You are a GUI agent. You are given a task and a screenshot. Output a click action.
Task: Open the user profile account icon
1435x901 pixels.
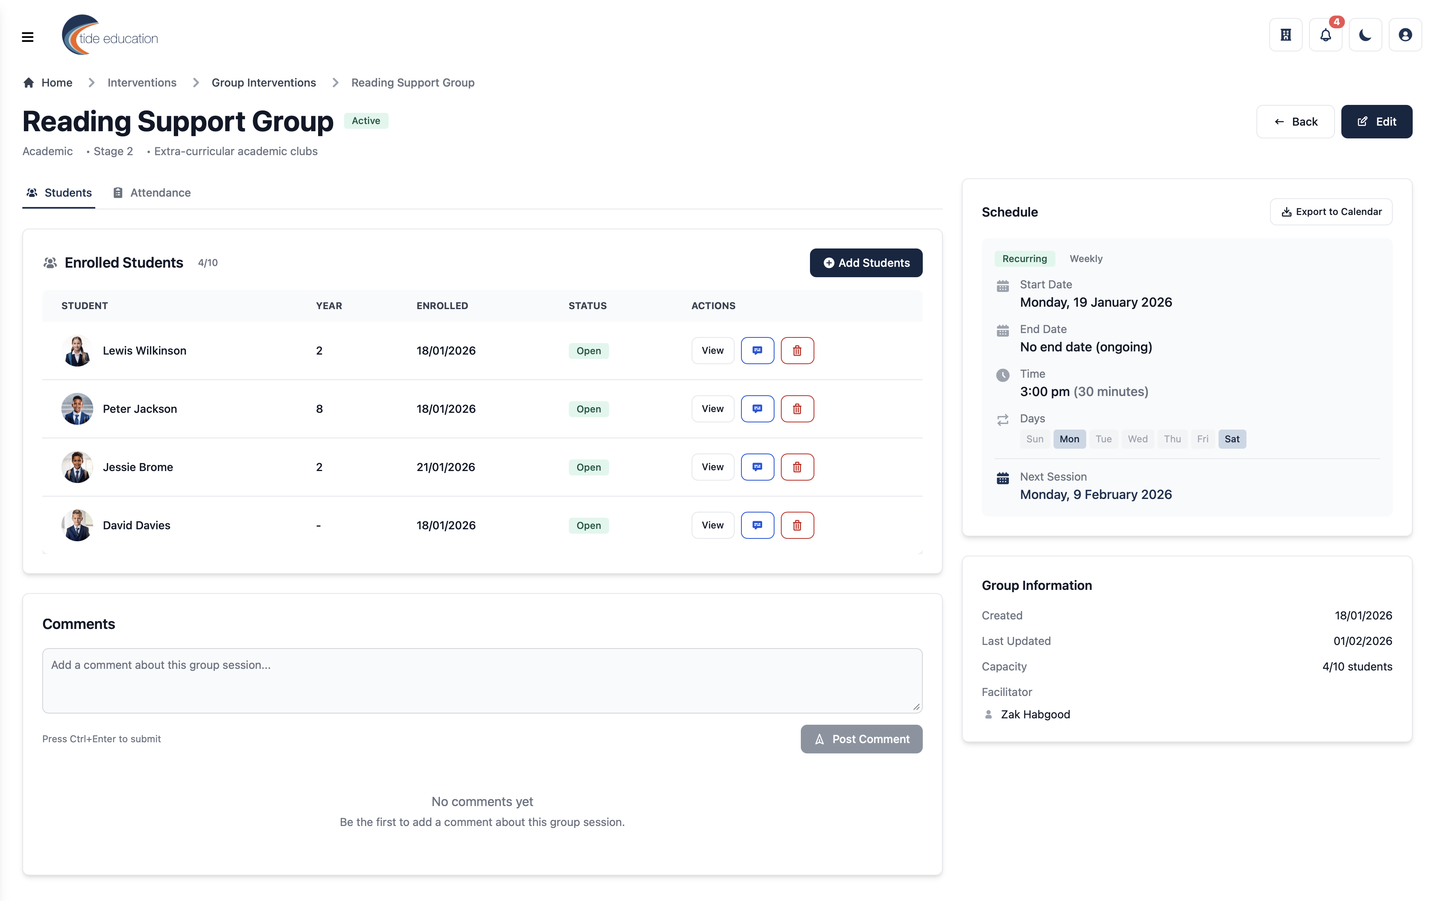pyautogui.click(x=1405, y=35)
